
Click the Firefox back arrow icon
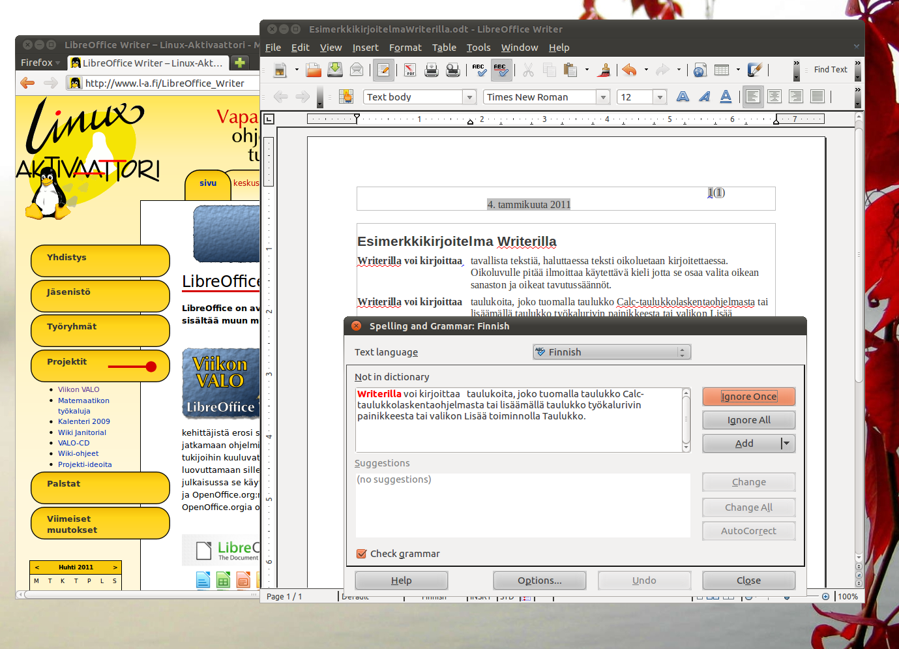click(27, 83)
